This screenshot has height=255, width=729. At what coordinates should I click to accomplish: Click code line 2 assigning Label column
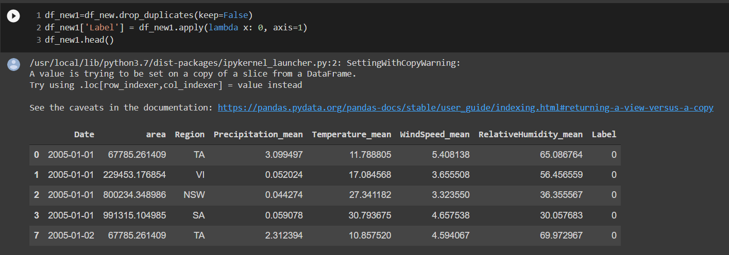[176, 27]
